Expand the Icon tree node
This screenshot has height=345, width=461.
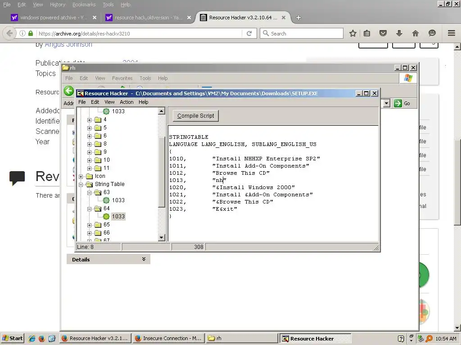81,177
